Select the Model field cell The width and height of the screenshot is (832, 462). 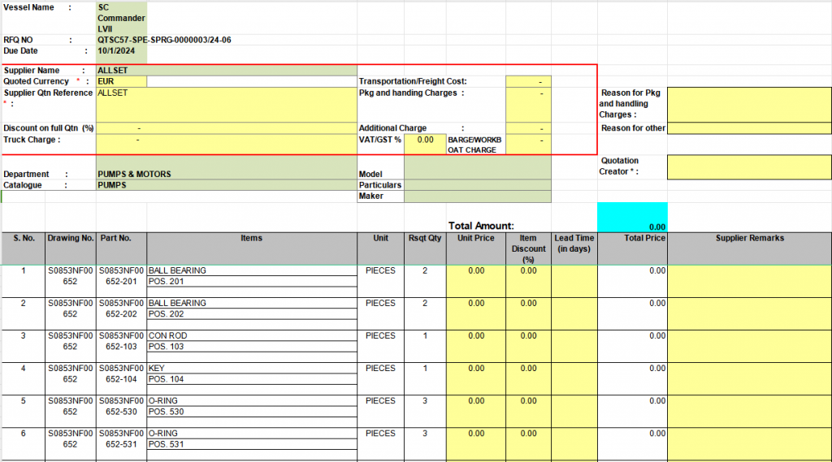(477, 174)
